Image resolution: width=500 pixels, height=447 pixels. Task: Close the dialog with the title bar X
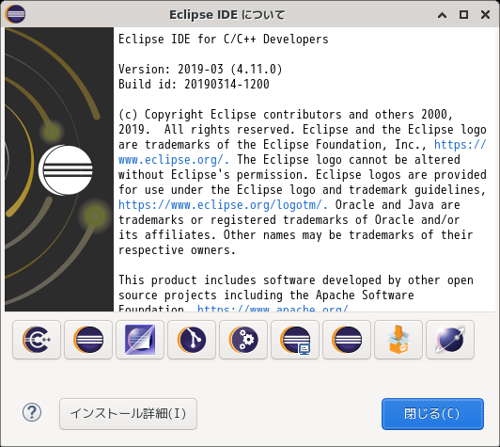click(x=485, y=15)
